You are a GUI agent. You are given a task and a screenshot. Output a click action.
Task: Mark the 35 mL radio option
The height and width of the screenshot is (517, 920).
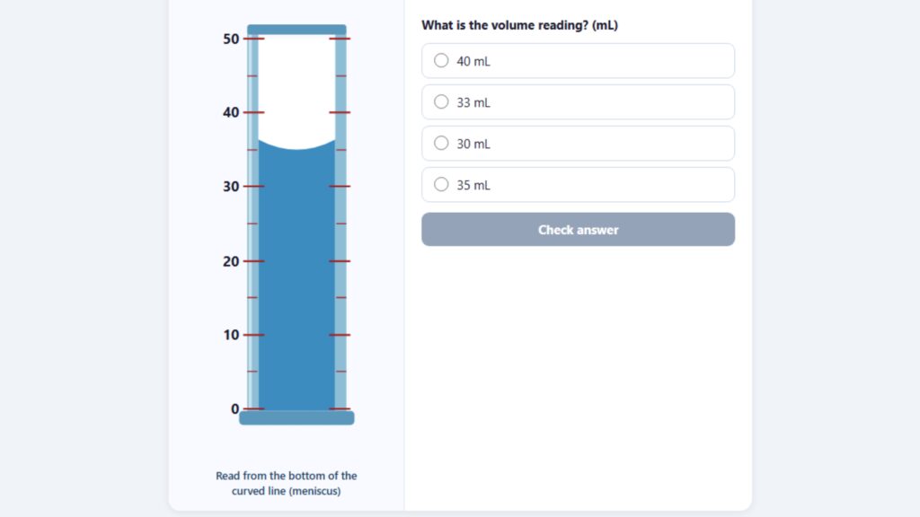(x=441, y=185)
